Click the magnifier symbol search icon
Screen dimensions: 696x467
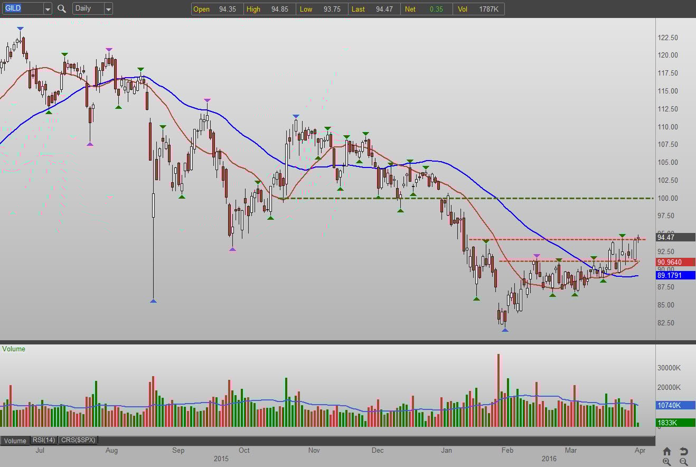(x=62, y=8)
